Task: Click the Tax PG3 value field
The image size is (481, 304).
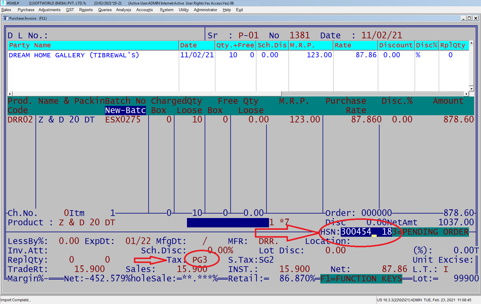Action: point(200,260)
